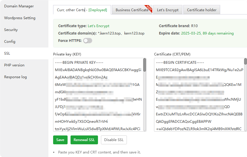Open the Security sidebar section
The width and height of the screenshot is (247, 157).
[11, 30]
